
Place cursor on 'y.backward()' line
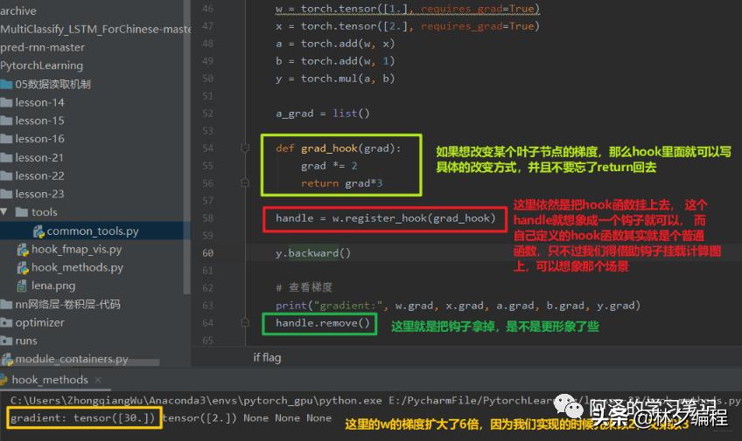pos(313,253)
